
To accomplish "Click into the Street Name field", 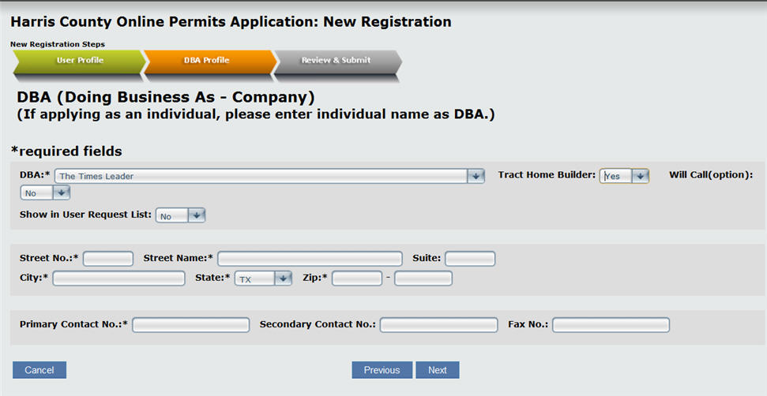I will 310,259.
